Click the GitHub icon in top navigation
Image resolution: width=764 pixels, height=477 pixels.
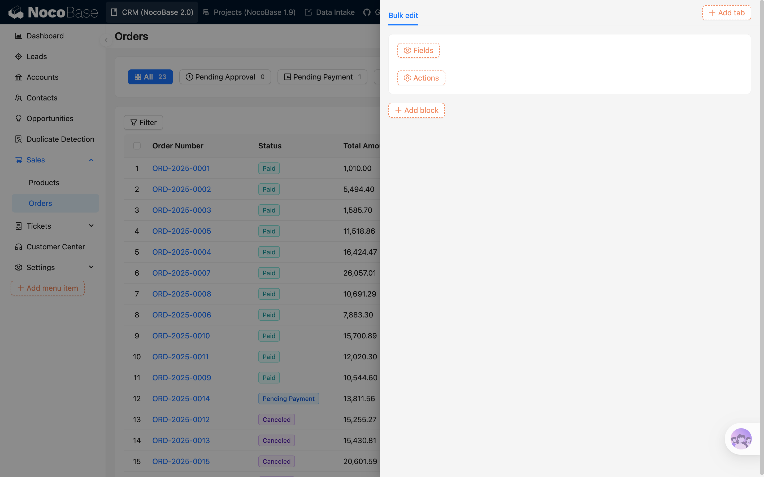367,12
